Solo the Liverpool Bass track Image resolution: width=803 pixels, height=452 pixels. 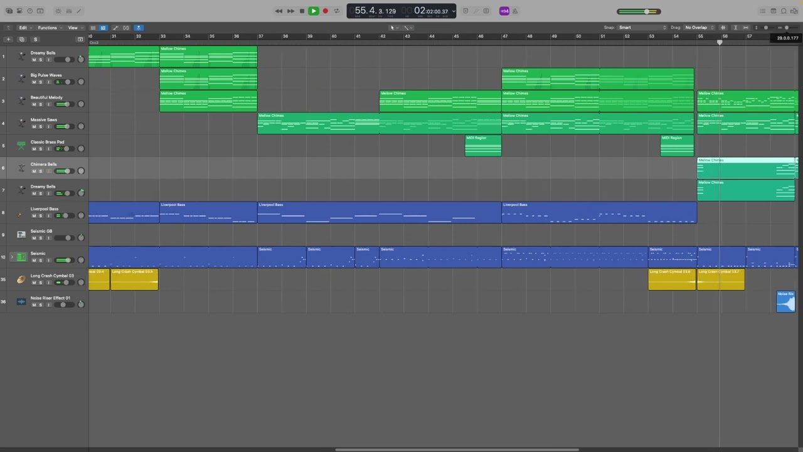tap(41, 216)
